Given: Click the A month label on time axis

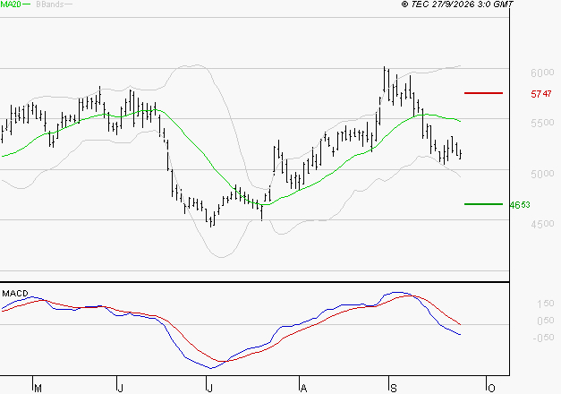Looking at the screenshot, I should click(x=303, y=389).
